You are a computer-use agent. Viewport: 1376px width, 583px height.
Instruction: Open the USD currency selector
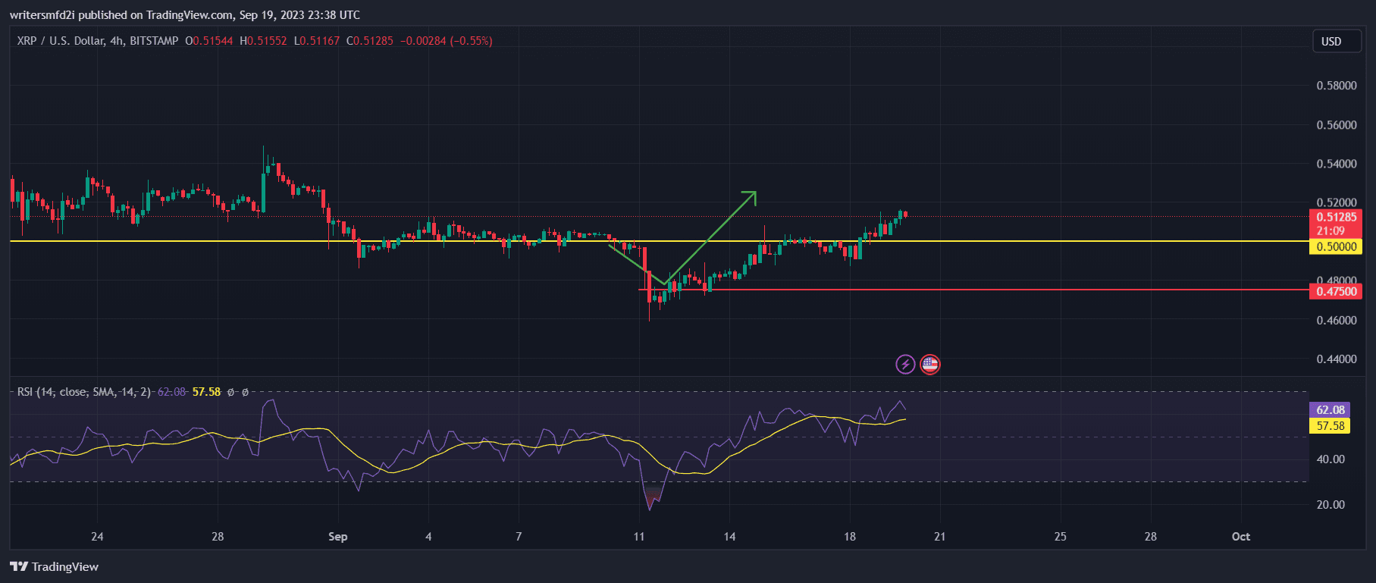click(1331, 42)
